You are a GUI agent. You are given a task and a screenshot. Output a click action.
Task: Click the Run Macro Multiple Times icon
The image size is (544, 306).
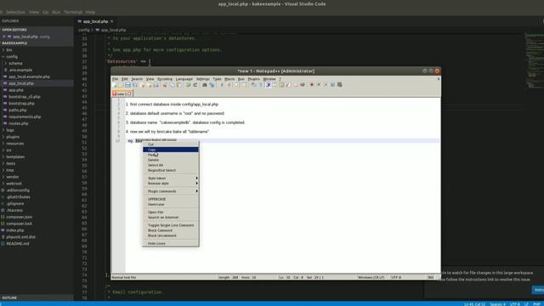(x=332, y=85)
